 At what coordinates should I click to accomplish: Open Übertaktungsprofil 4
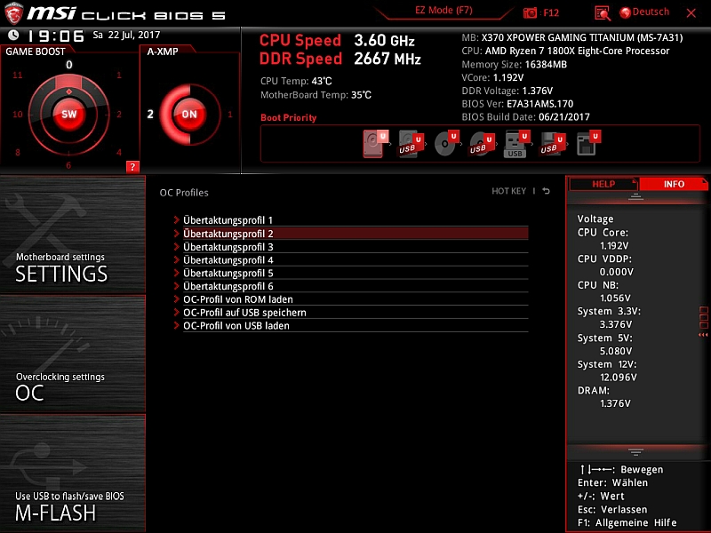click(355, 260)
